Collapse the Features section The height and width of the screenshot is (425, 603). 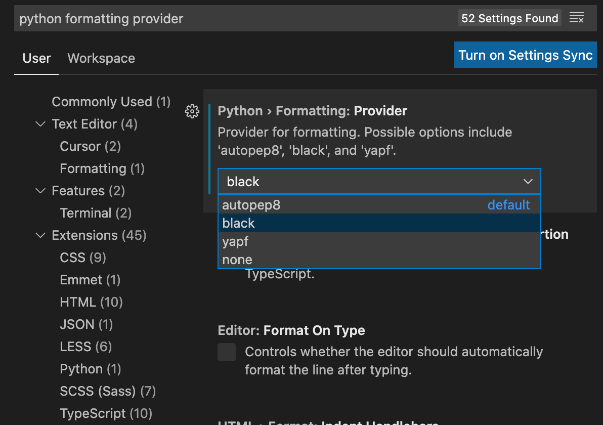(x=40, y=191)
